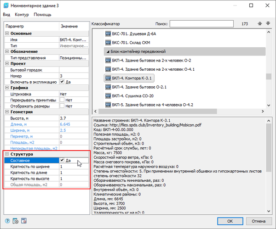Viewport: 276px width, 229px height.
Task: Click icon of БКП-4. Здание бытовое О-2.1
Action: click(108, 87)
